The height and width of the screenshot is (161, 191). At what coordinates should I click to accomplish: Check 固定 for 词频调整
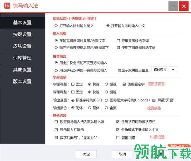coord(73,92)
